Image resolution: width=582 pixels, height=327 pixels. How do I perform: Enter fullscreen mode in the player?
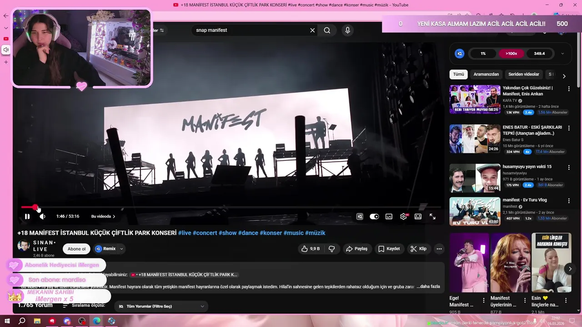[432, 217]
